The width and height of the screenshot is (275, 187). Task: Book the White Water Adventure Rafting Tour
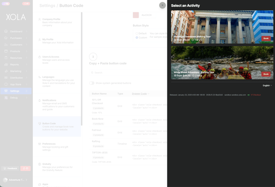point(266,74)
